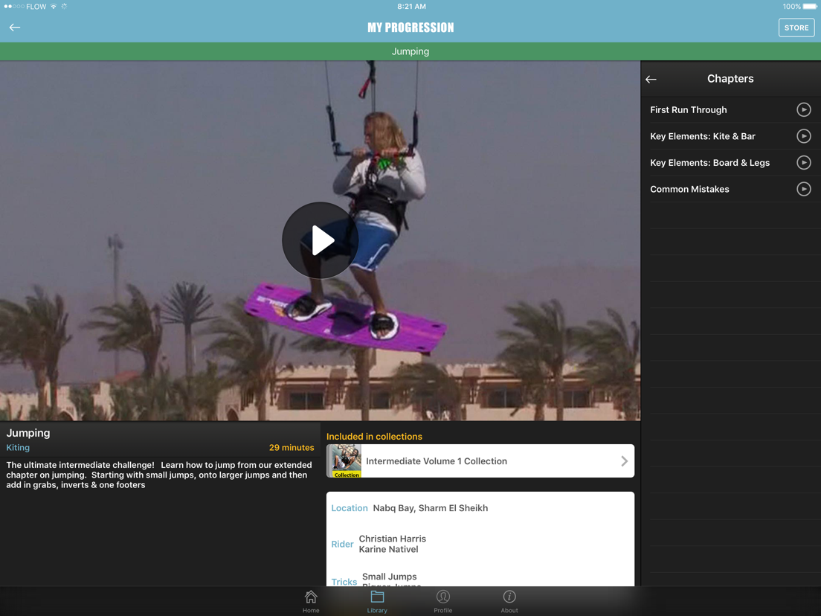The height and width of the screenshot is (616, 821).
Task: Play Key Elements: Board & Legs icon
Action: (x=804, y=162)
